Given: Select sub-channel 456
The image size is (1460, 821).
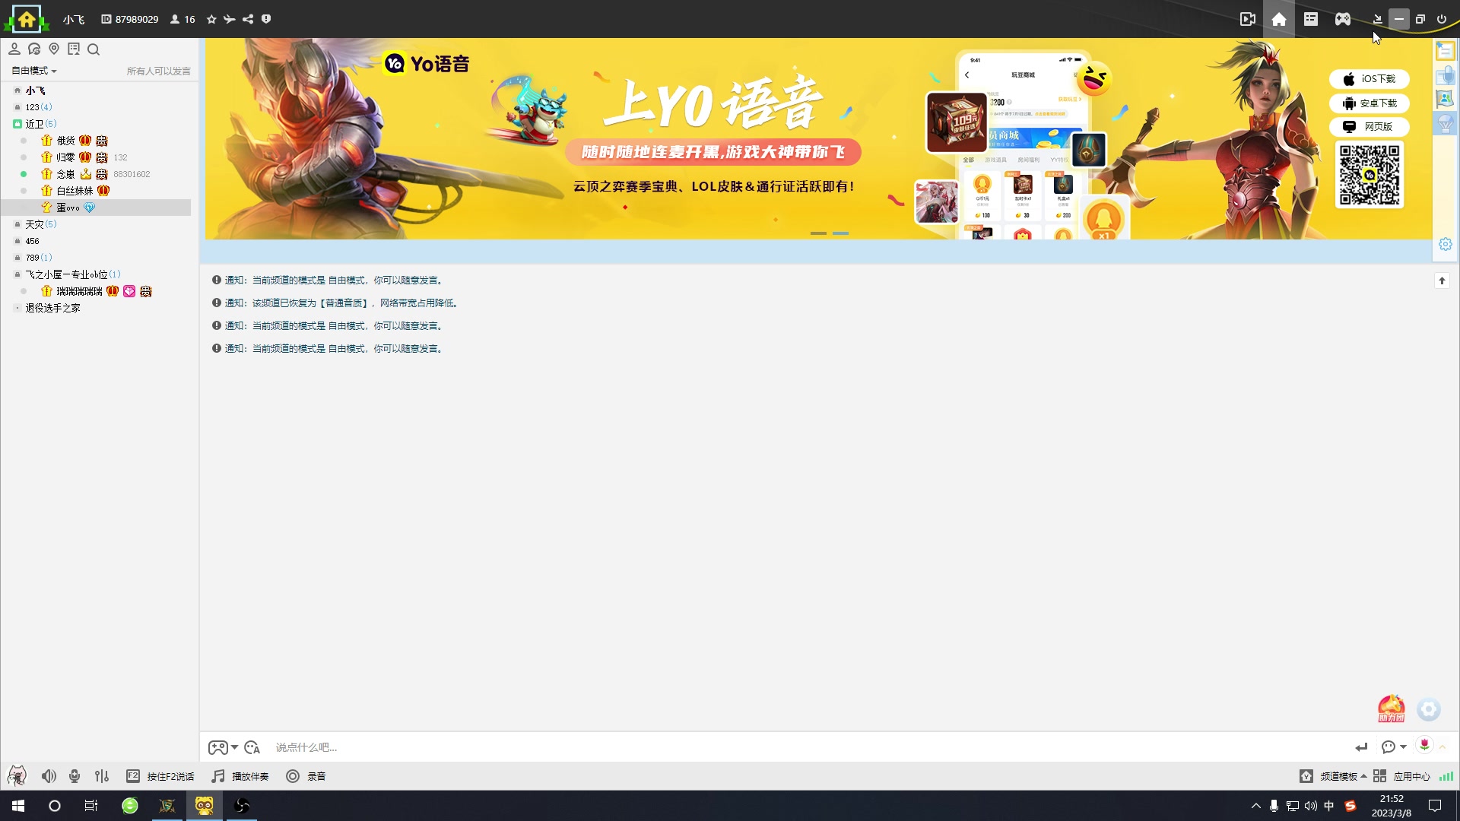Looking at the screenshot, I should [32, 241].
